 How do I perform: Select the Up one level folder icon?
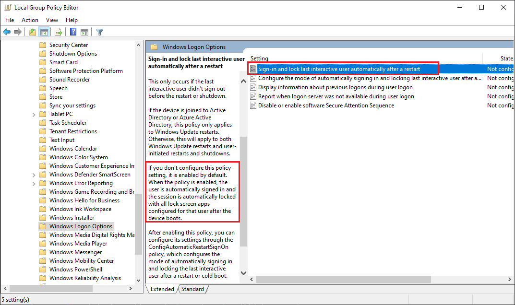pyautogui.click(x=32, y=32)
